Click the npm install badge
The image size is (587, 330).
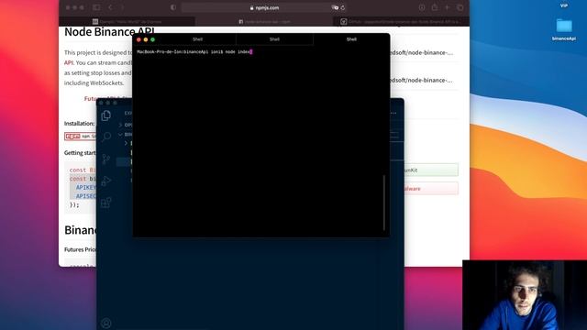coord(80,137)
